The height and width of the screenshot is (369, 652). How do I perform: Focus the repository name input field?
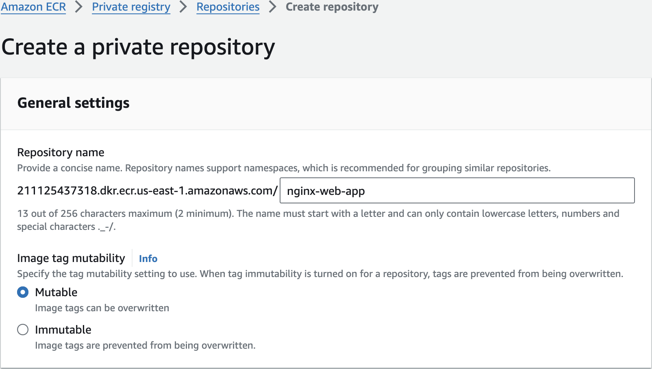(x=457, y=190)
